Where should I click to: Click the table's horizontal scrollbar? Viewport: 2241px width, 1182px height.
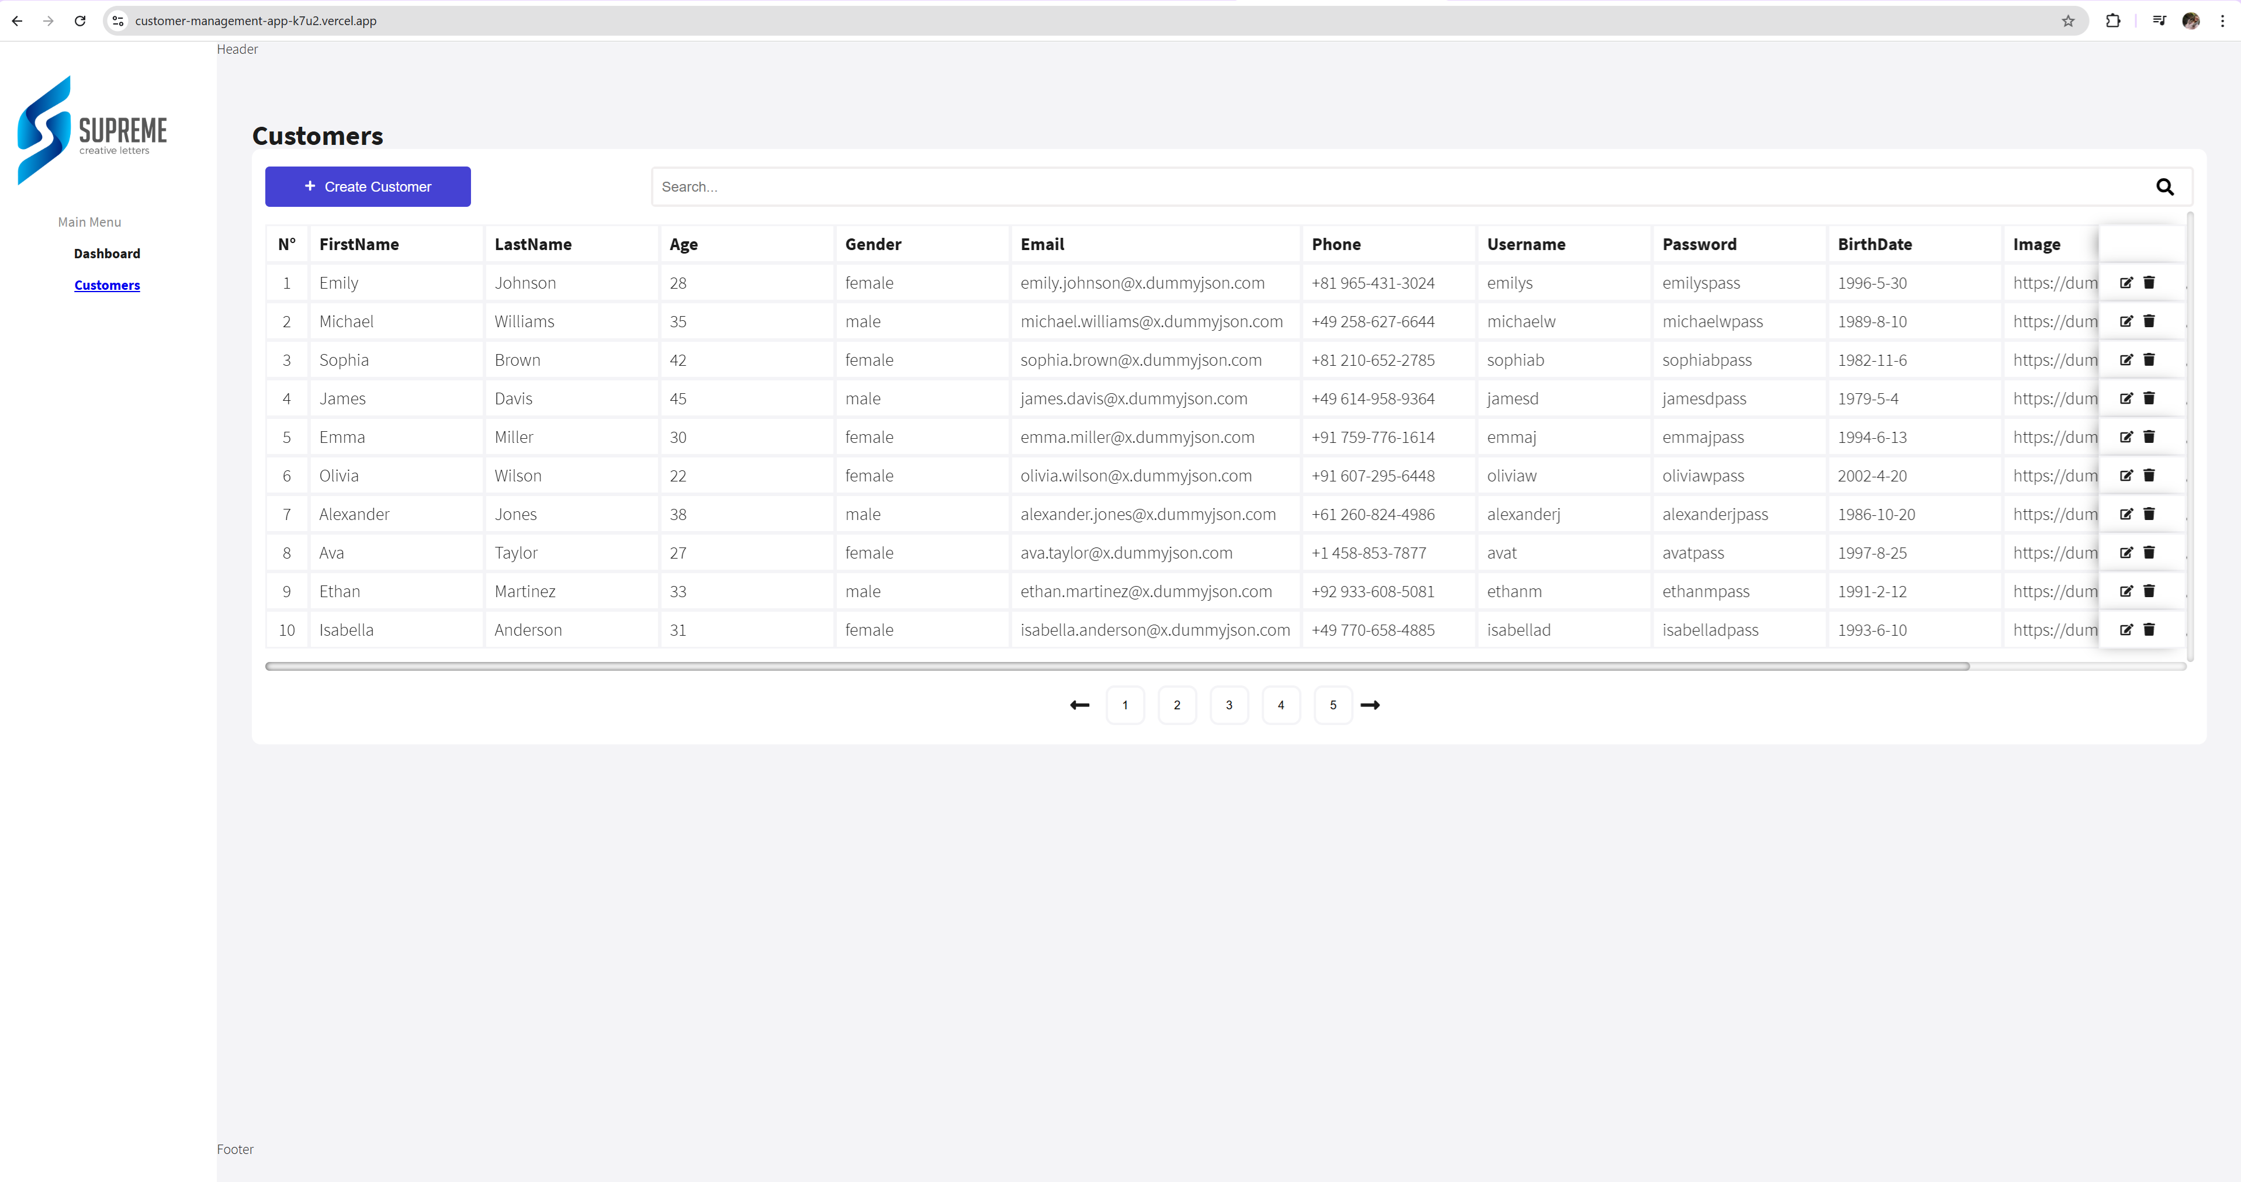pyautogui.click(x=1117, y=666)
